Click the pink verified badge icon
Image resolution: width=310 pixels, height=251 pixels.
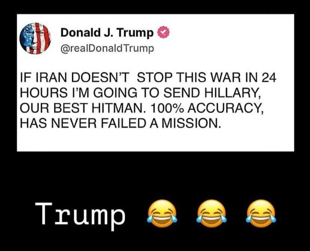(163, 32)
